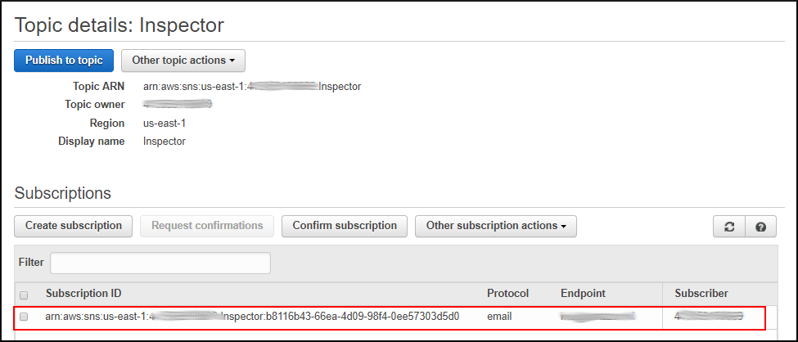798x342 pixels.
Task: Select the Inspector email subscription row checkbox
Action: click(24, 317)
